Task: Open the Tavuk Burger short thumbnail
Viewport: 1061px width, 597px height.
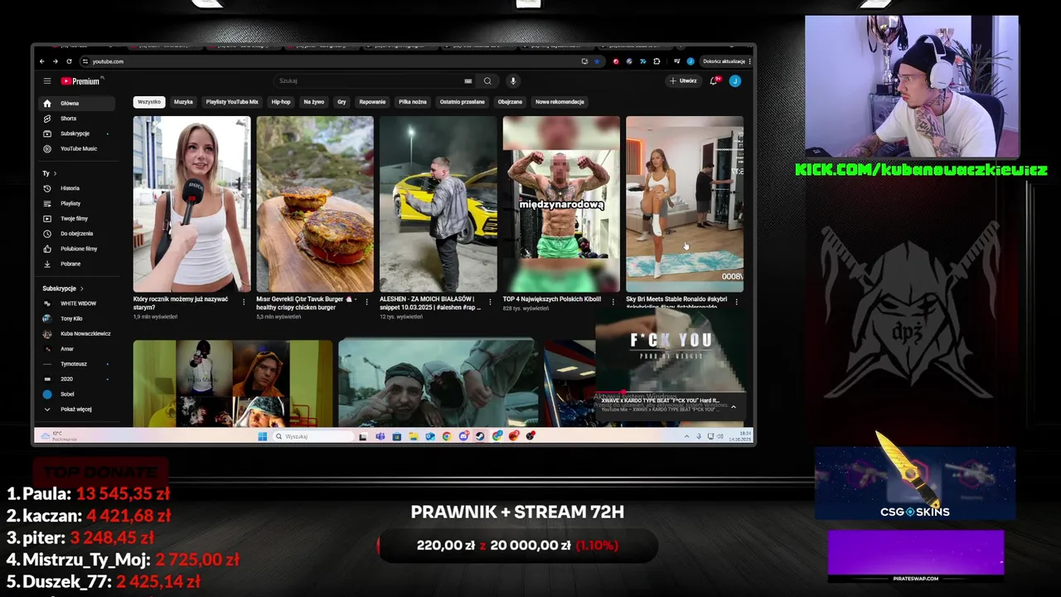Action: click(x=315, y=204)
